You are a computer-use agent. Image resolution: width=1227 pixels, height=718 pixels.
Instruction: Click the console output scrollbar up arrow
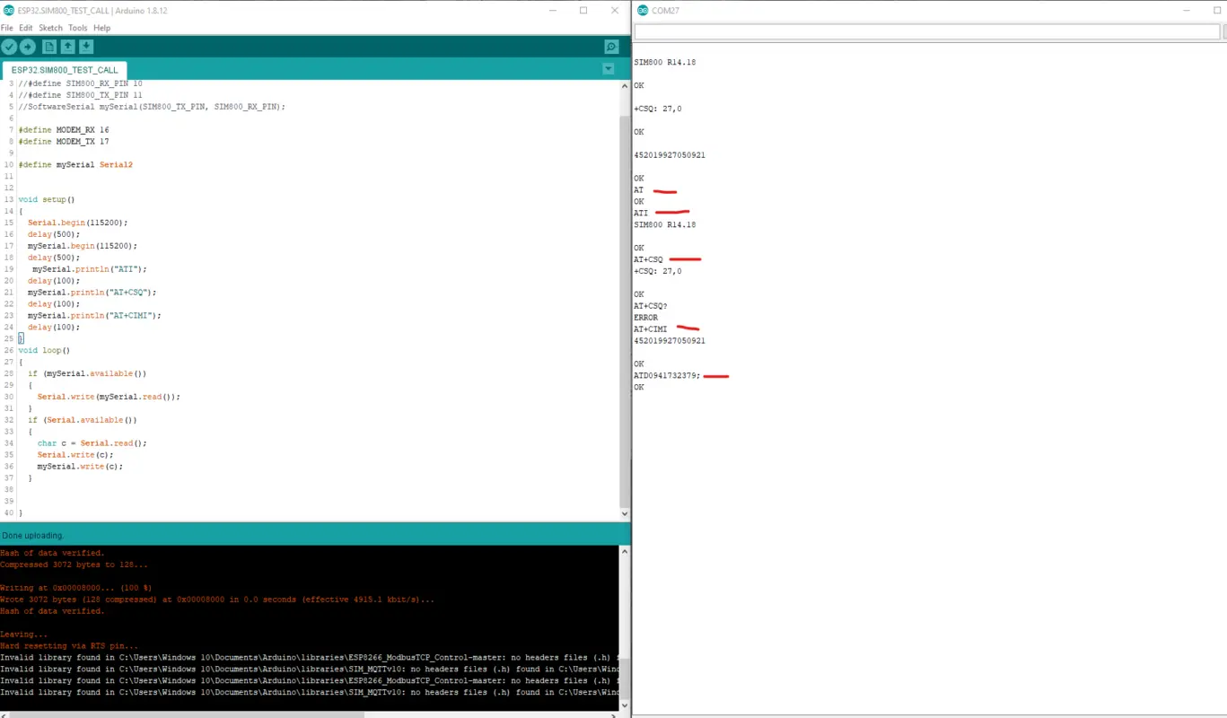[625, 552]
